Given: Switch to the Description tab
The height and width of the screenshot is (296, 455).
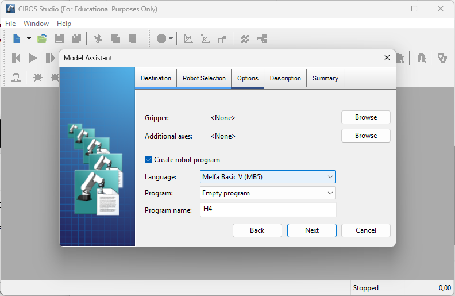Looking at the screenshot, I should [286, 78].
